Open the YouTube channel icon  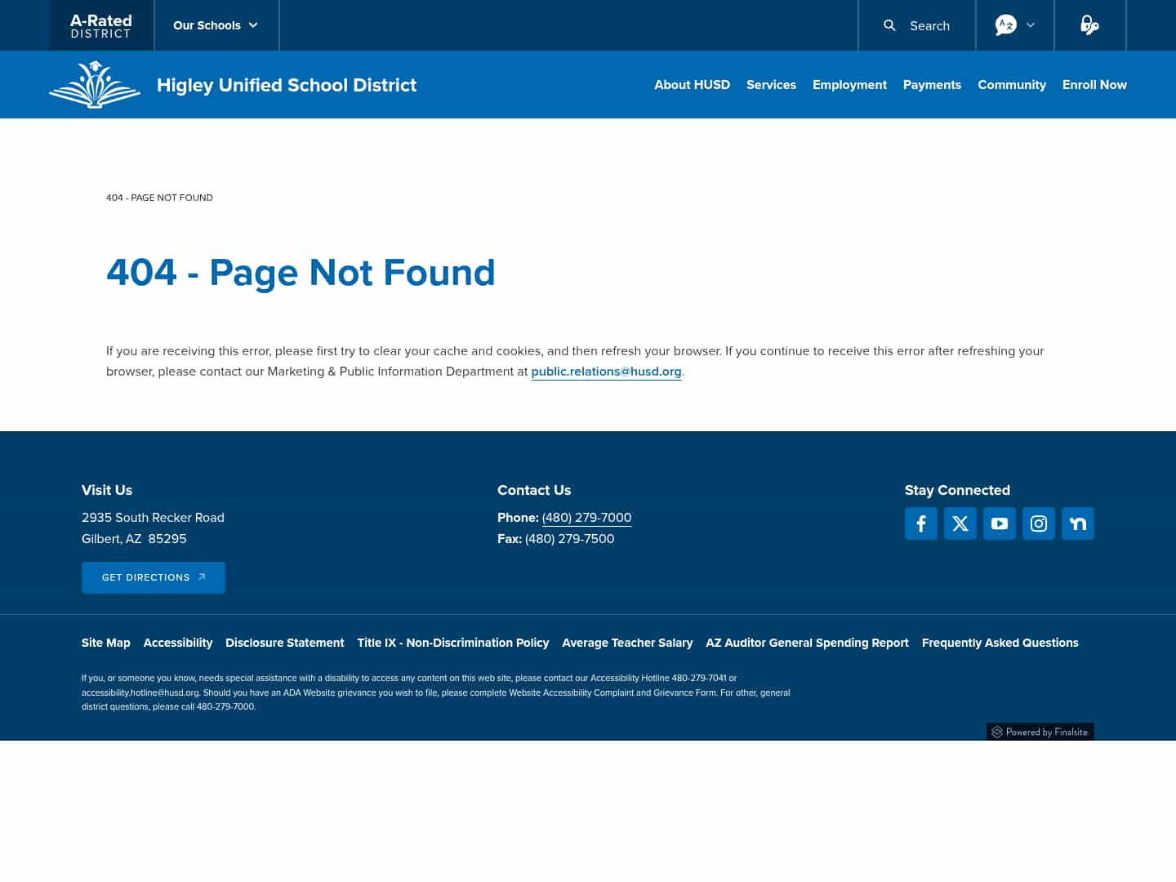pyautogui.click(x=1000, y=523)
